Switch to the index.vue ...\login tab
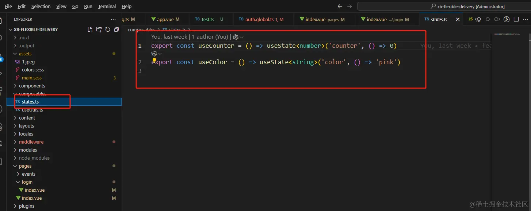The width and height of the screenshot is (531, 211). [x=387, y=19]
